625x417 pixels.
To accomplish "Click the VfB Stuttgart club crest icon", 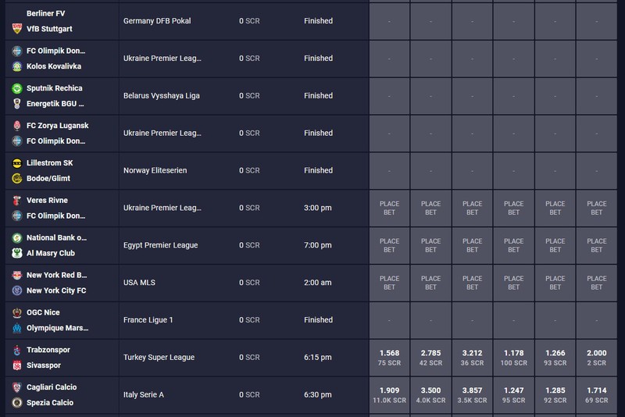I will (x=16, y=29).
